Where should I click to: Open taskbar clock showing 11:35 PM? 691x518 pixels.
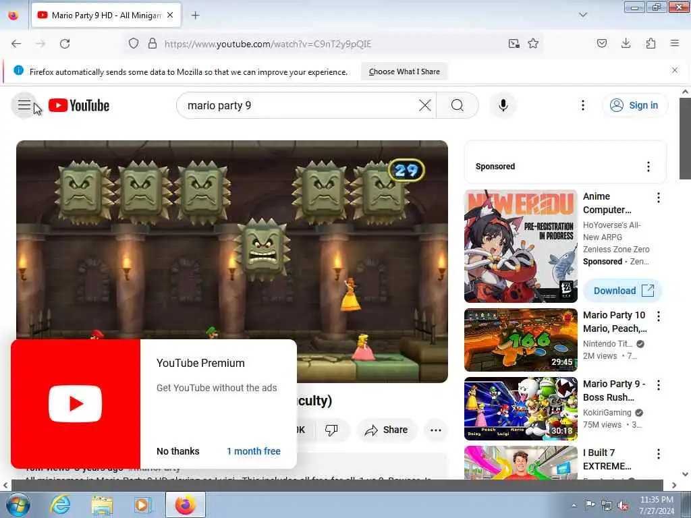(x=657, y=505)
